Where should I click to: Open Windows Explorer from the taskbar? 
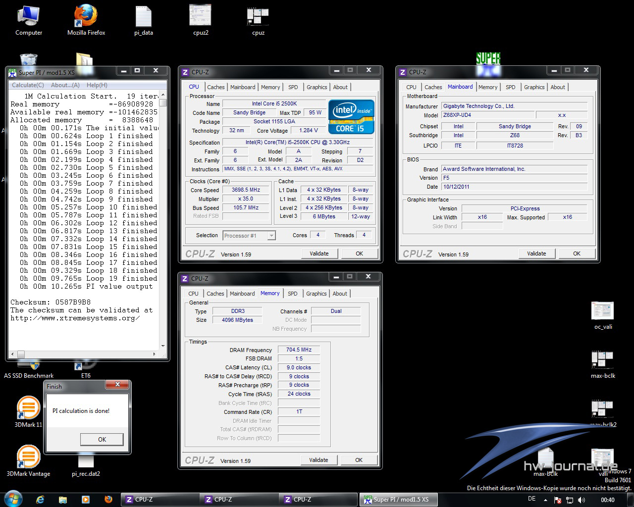pos(63,500)
